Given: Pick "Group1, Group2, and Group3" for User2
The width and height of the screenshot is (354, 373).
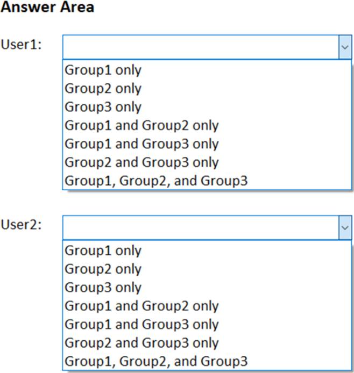Looking at the screenshot, I should click(156, 362).
